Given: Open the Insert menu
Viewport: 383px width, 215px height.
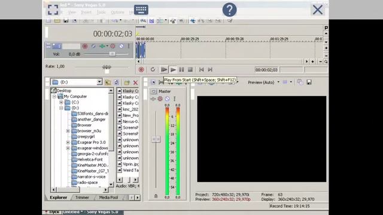Looking at the screenshot, I should click(86, 12).
